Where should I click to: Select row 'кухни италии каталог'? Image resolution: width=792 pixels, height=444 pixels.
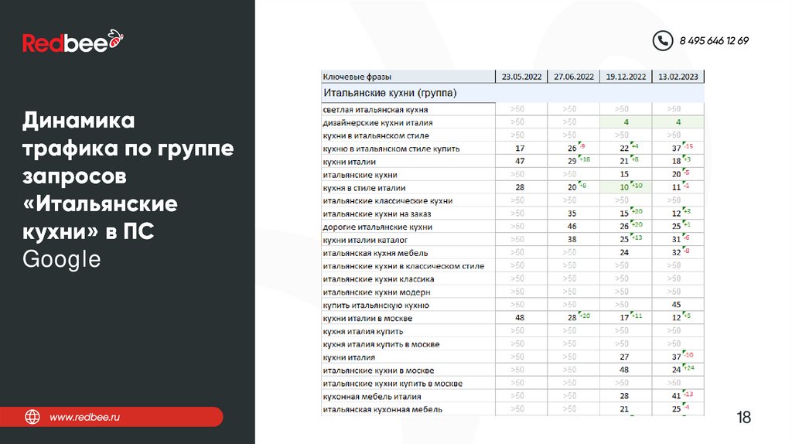513,240
